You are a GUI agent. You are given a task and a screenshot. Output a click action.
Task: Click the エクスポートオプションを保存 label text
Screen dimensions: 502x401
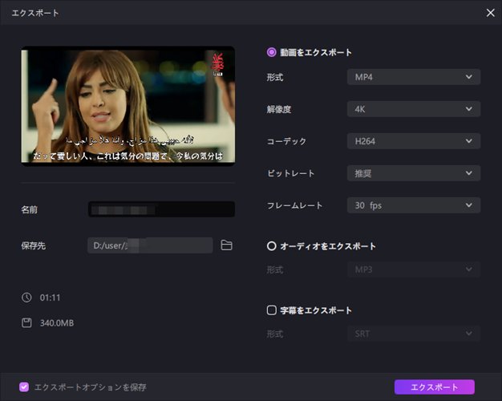(91, 387)
